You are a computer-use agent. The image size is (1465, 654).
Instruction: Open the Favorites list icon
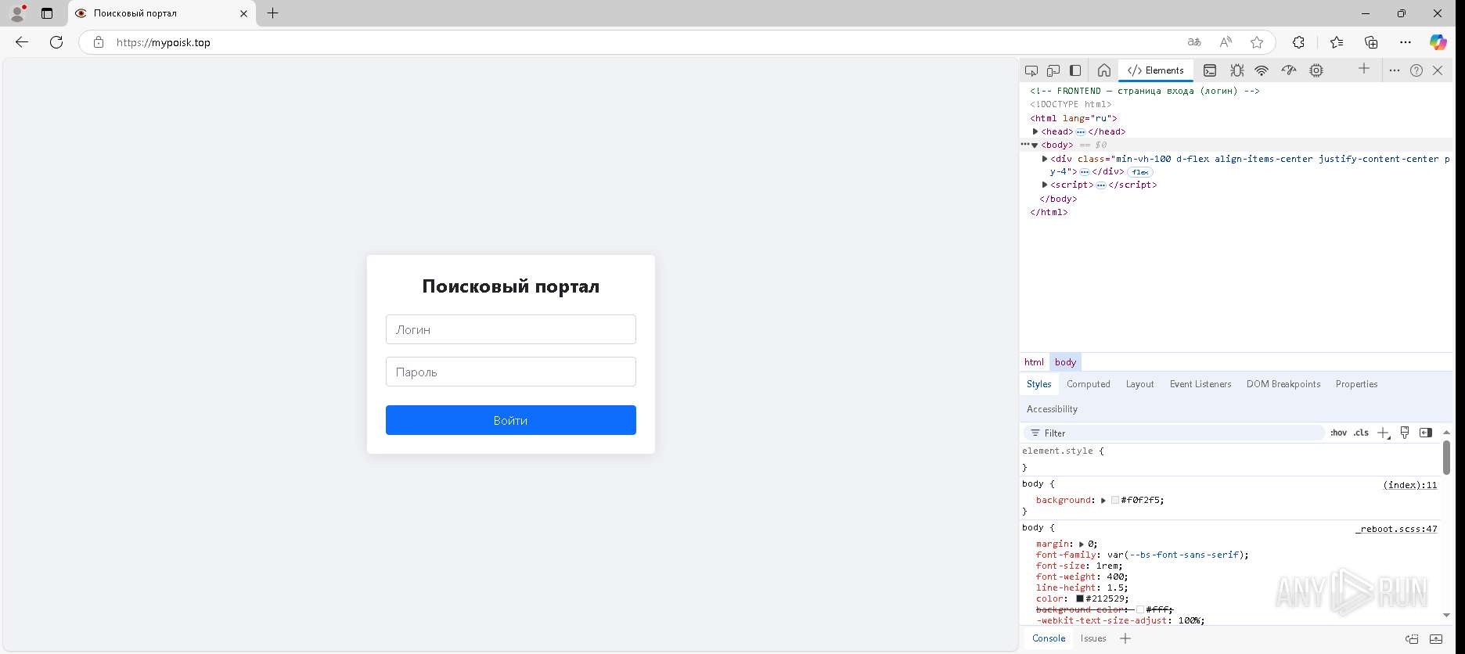[1337, 42]
